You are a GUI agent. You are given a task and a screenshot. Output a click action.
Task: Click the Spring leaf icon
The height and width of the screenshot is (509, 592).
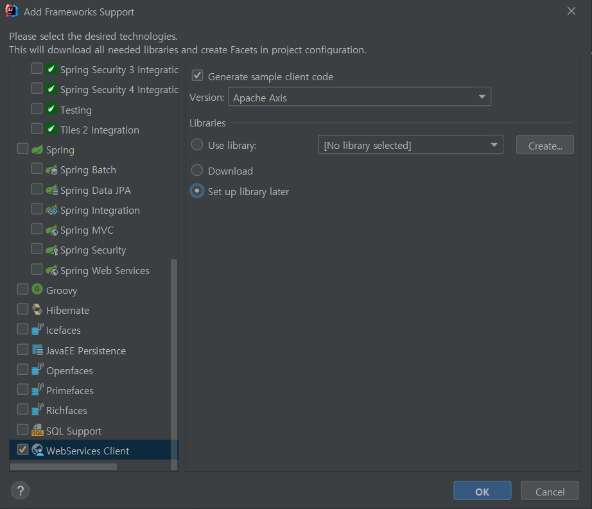tap(37, 150)
